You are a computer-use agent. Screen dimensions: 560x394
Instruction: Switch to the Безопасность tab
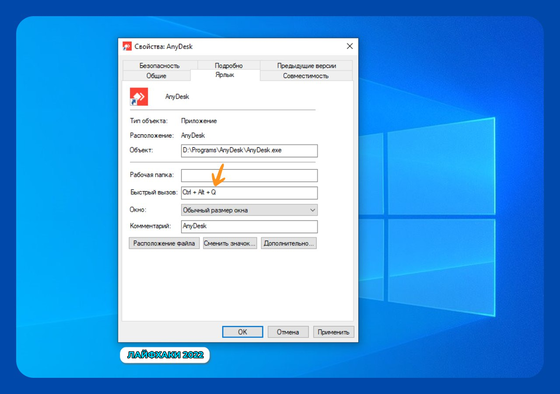point(159,66)
